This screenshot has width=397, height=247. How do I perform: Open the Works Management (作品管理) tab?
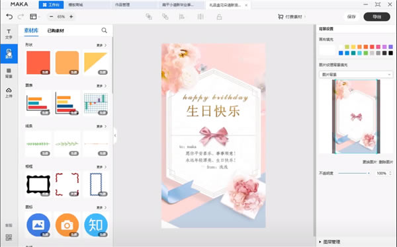coord(122,5)
